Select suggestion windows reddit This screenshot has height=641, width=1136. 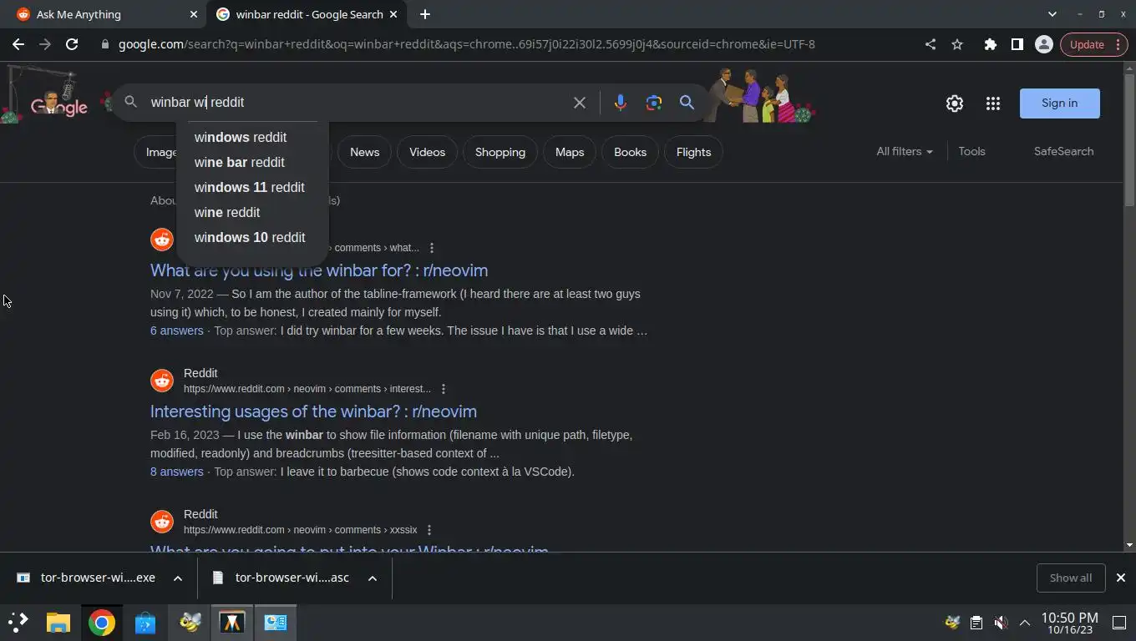[x=241, y=137]
